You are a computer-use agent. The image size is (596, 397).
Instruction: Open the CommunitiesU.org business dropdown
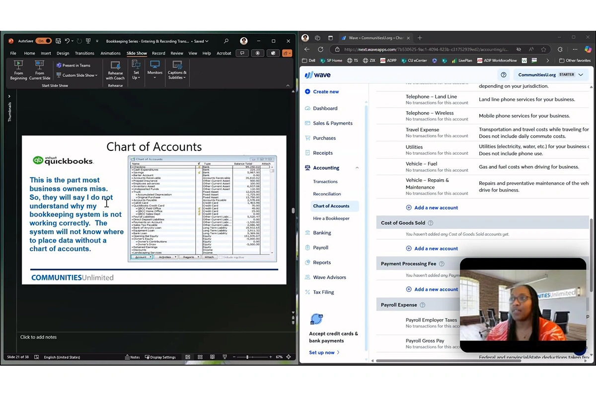[x=551, y=75]
